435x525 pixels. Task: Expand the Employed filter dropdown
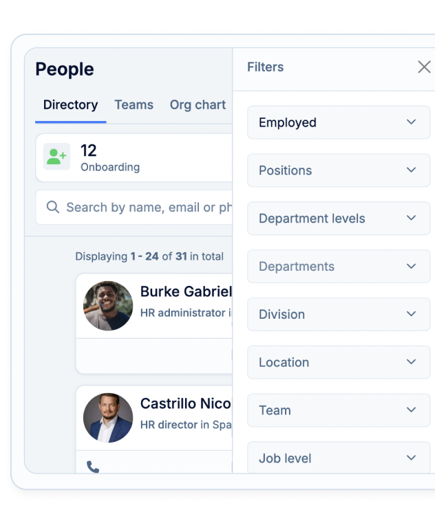(x=338, y=122)
